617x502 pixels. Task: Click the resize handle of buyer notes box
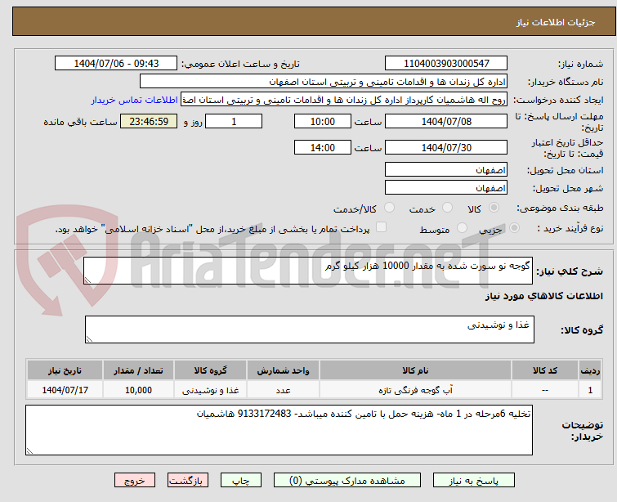pos(29,451)
